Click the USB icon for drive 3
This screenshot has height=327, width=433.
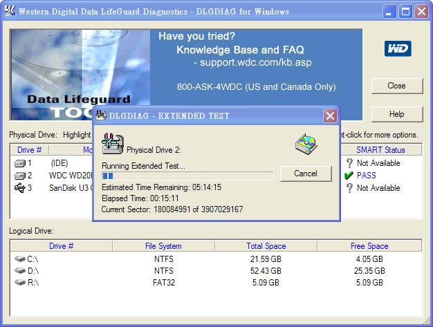(20, 188)
